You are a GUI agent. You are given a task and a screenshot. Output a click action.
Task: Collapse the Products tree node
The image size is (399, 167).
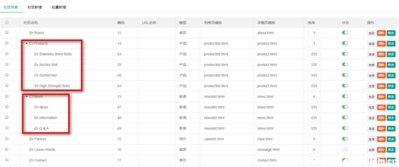point(27,44)
